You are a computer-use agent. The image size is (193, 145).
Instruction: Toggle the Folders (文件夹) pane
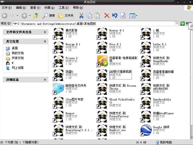click(x=66, y=16)
